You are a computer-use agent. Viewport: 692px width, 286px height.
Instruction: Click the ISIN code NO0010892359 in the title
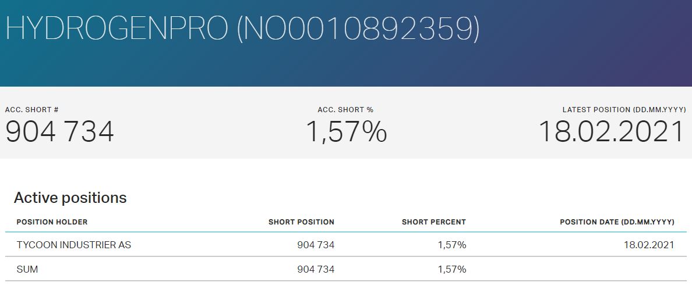(x=358, y=27)
